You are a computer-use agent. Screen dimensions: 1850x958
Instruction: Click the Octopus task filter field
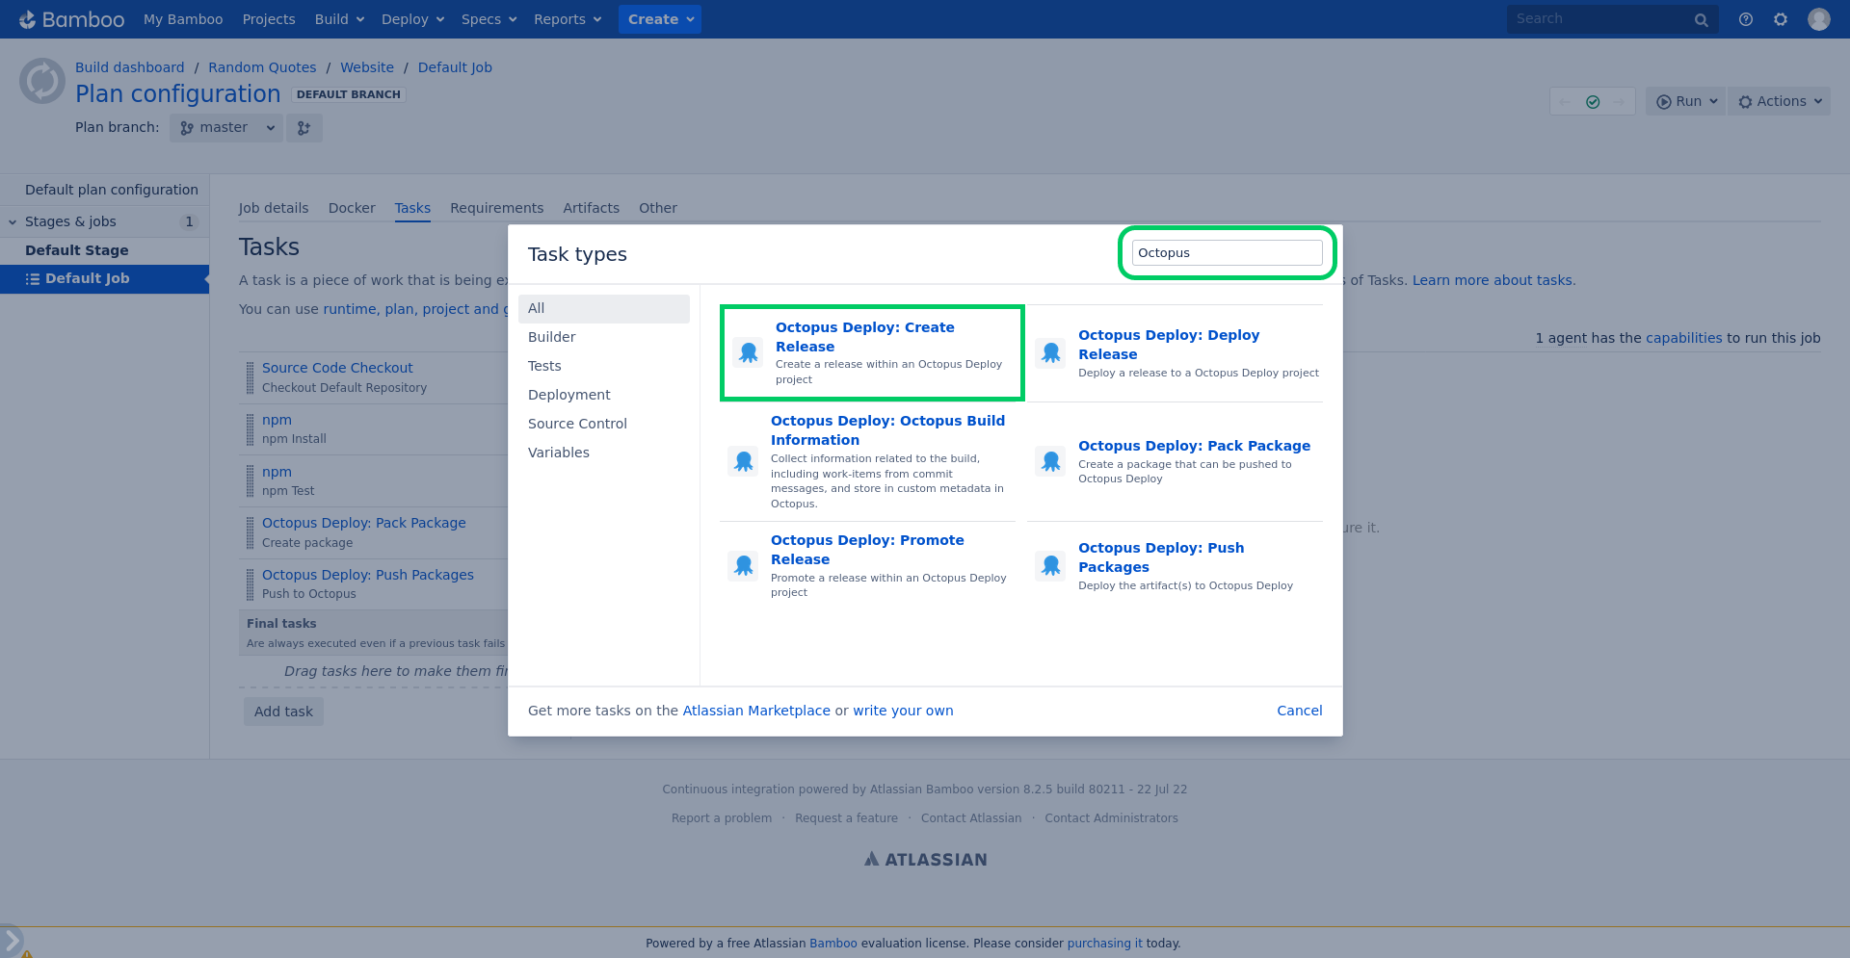pos(1227,253)
